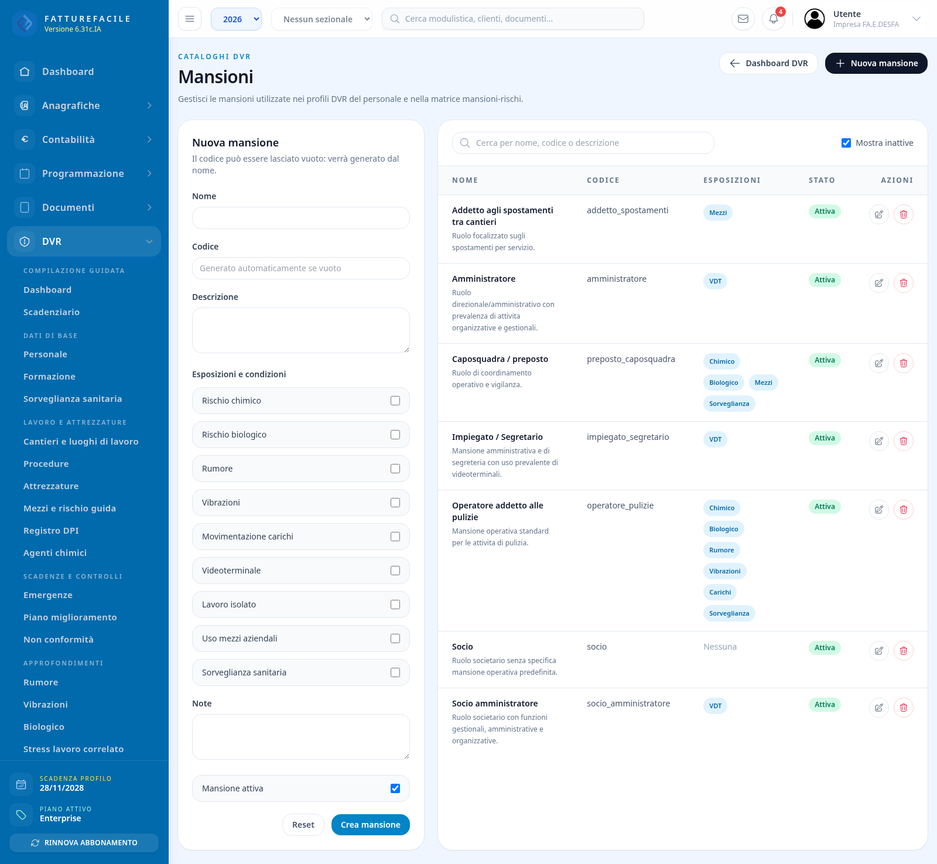This screenshot has height=864, width=937.
Task: Open the mail envelope icon
Action: pos(743,19)
